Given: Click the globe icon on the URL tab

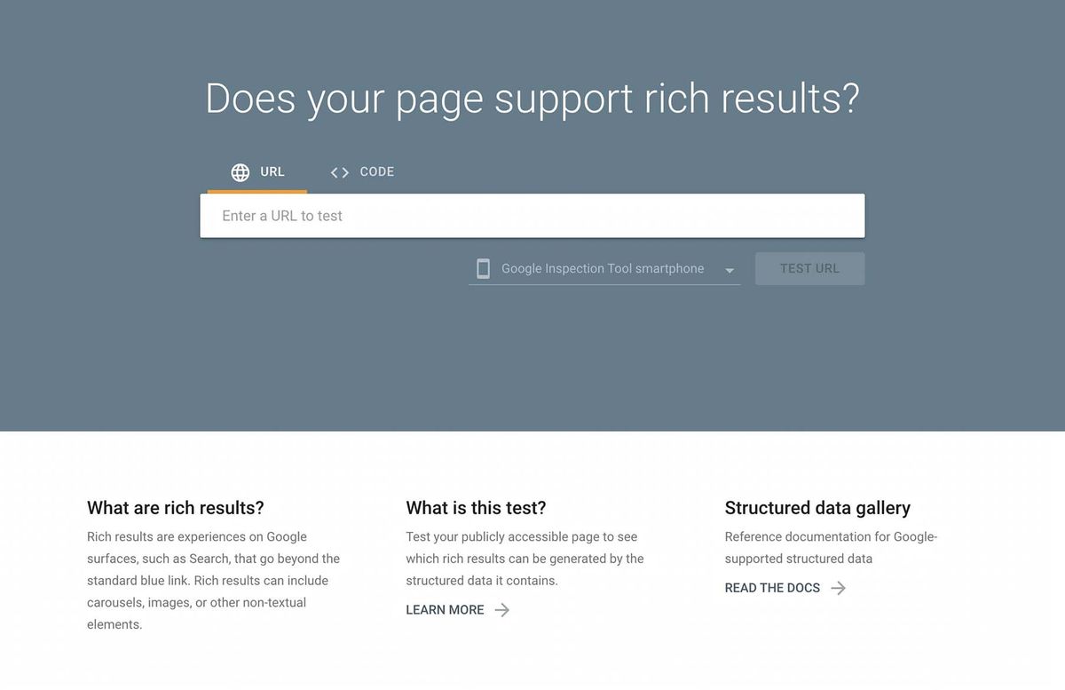Looking at the screenshot, I should tap(238, 172).
